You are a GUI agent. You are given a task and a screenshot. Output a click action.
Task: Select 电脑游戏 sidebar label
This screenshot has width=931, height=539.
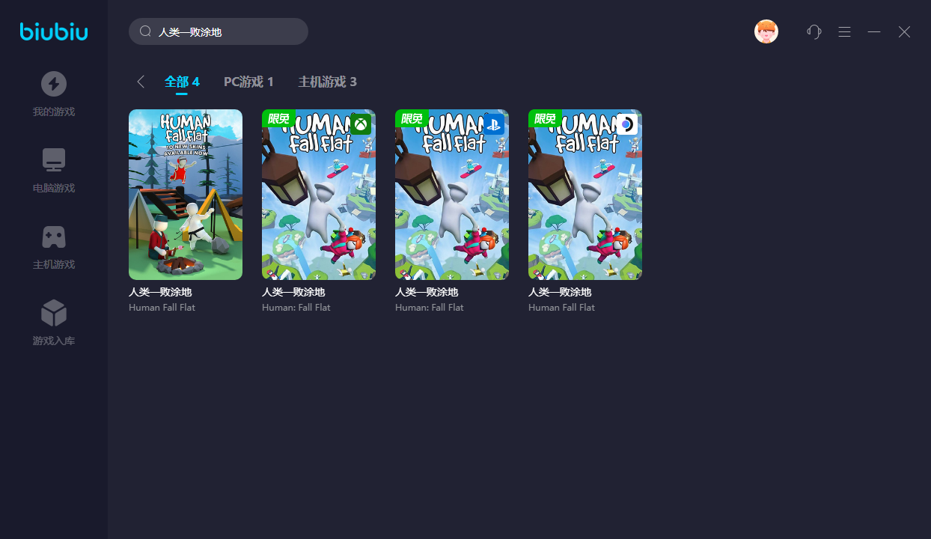click(x=54, y=189)
